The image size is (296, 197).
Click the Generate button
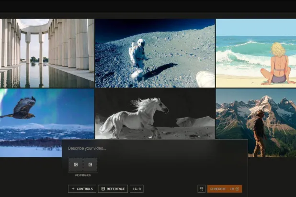[x=224, y=189]
